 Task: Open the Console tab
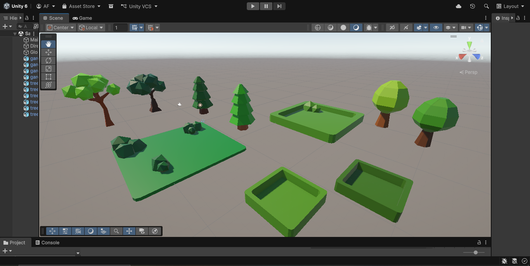pyautogui.click(x=47, y=242)
